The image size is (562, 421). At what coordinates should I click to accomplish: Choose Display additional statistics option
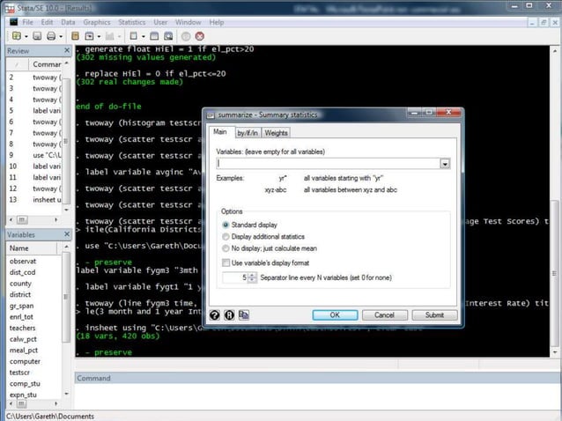pos(226,237)
